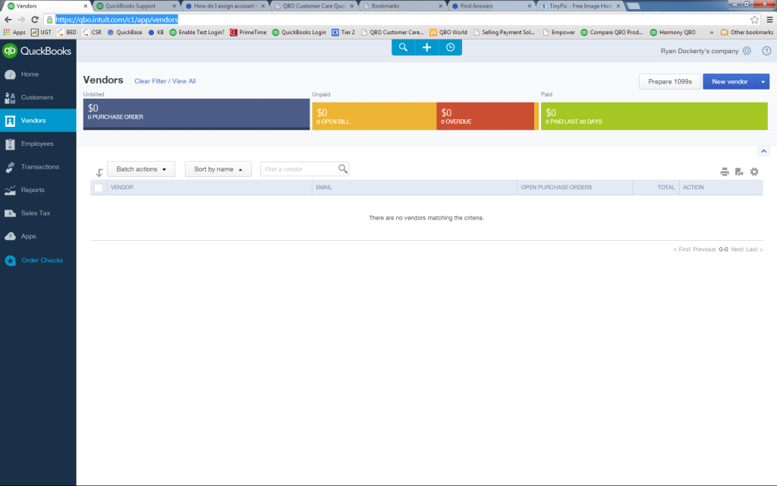The height and width of the screenshot is (486, 777).
Task: Sort by the Email column header
Action: tap(323, 188)
